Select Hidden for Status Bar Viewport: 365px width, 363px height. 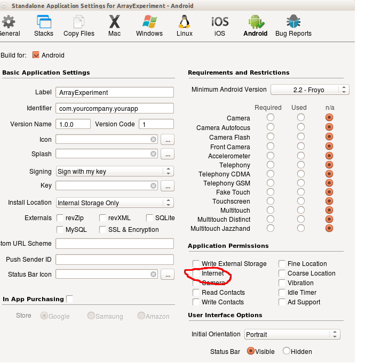tap(287, 351)
